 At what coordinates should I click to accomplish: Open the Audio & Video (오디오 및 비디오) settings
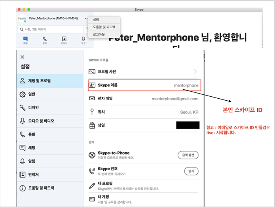click(x=50, y=121)
